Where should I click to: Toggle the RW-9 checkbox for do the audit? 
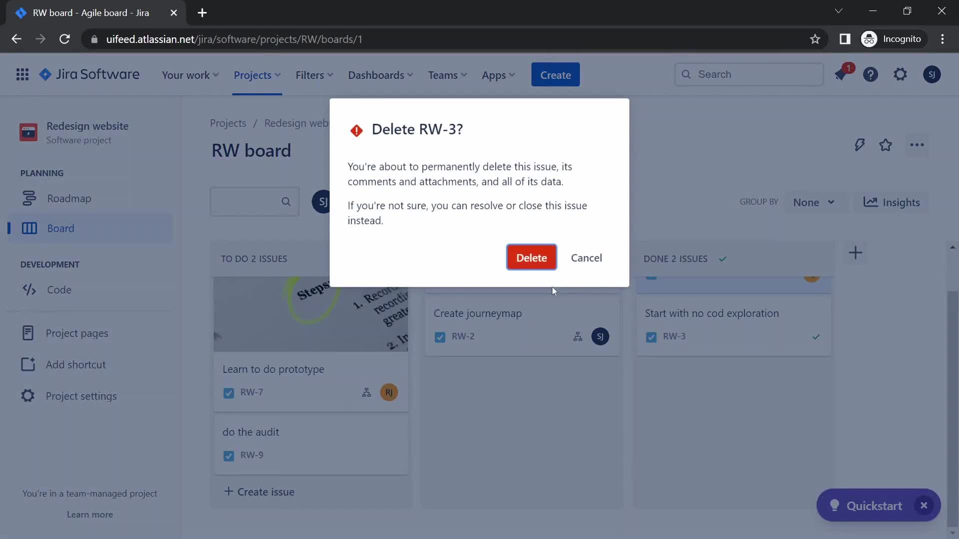229,455
